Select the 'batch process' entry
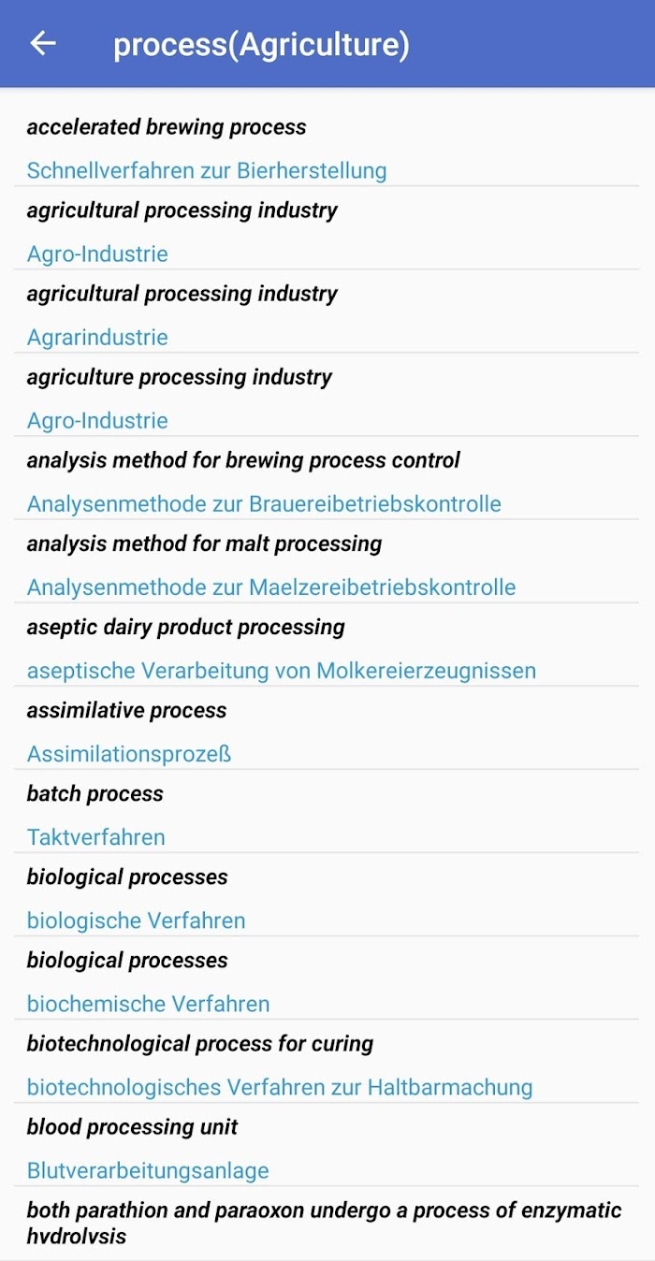 [x=95, y=793]
